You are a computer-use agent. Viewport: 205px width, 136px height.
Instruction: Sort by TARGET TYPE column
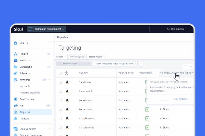[x=126, y=73]
